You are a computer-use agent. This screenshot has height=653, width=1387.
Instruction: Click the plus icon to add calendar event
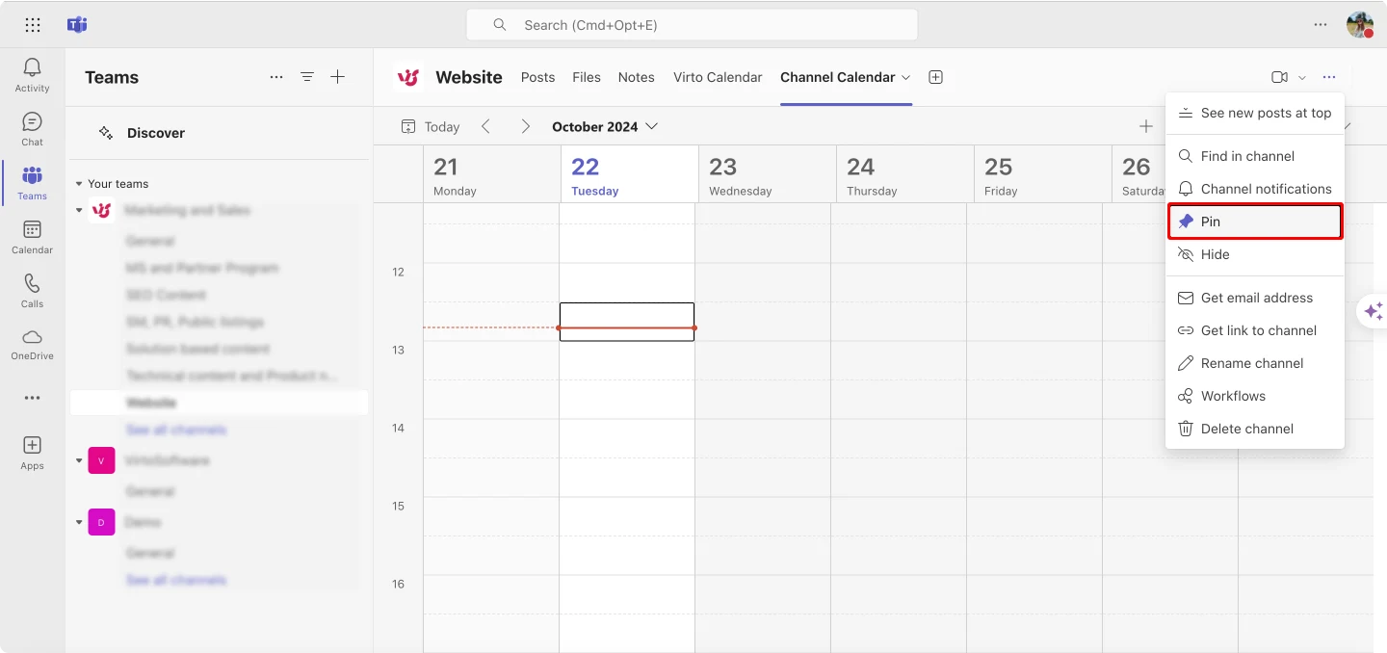coord(1145,126)
